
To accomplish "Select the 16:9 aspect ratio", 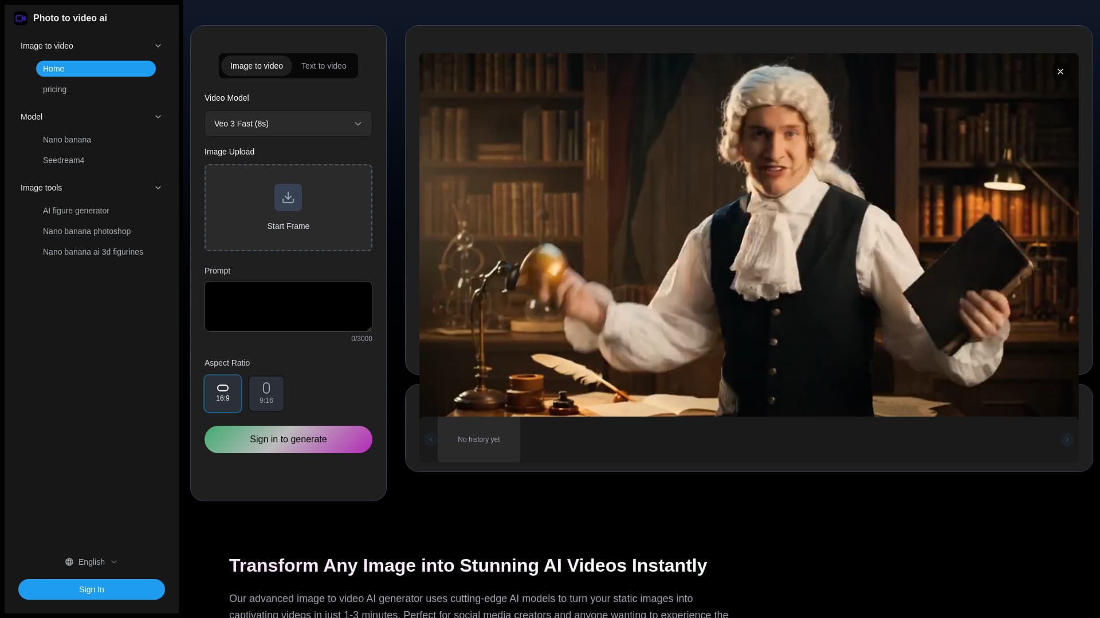I will coord(223,393).
